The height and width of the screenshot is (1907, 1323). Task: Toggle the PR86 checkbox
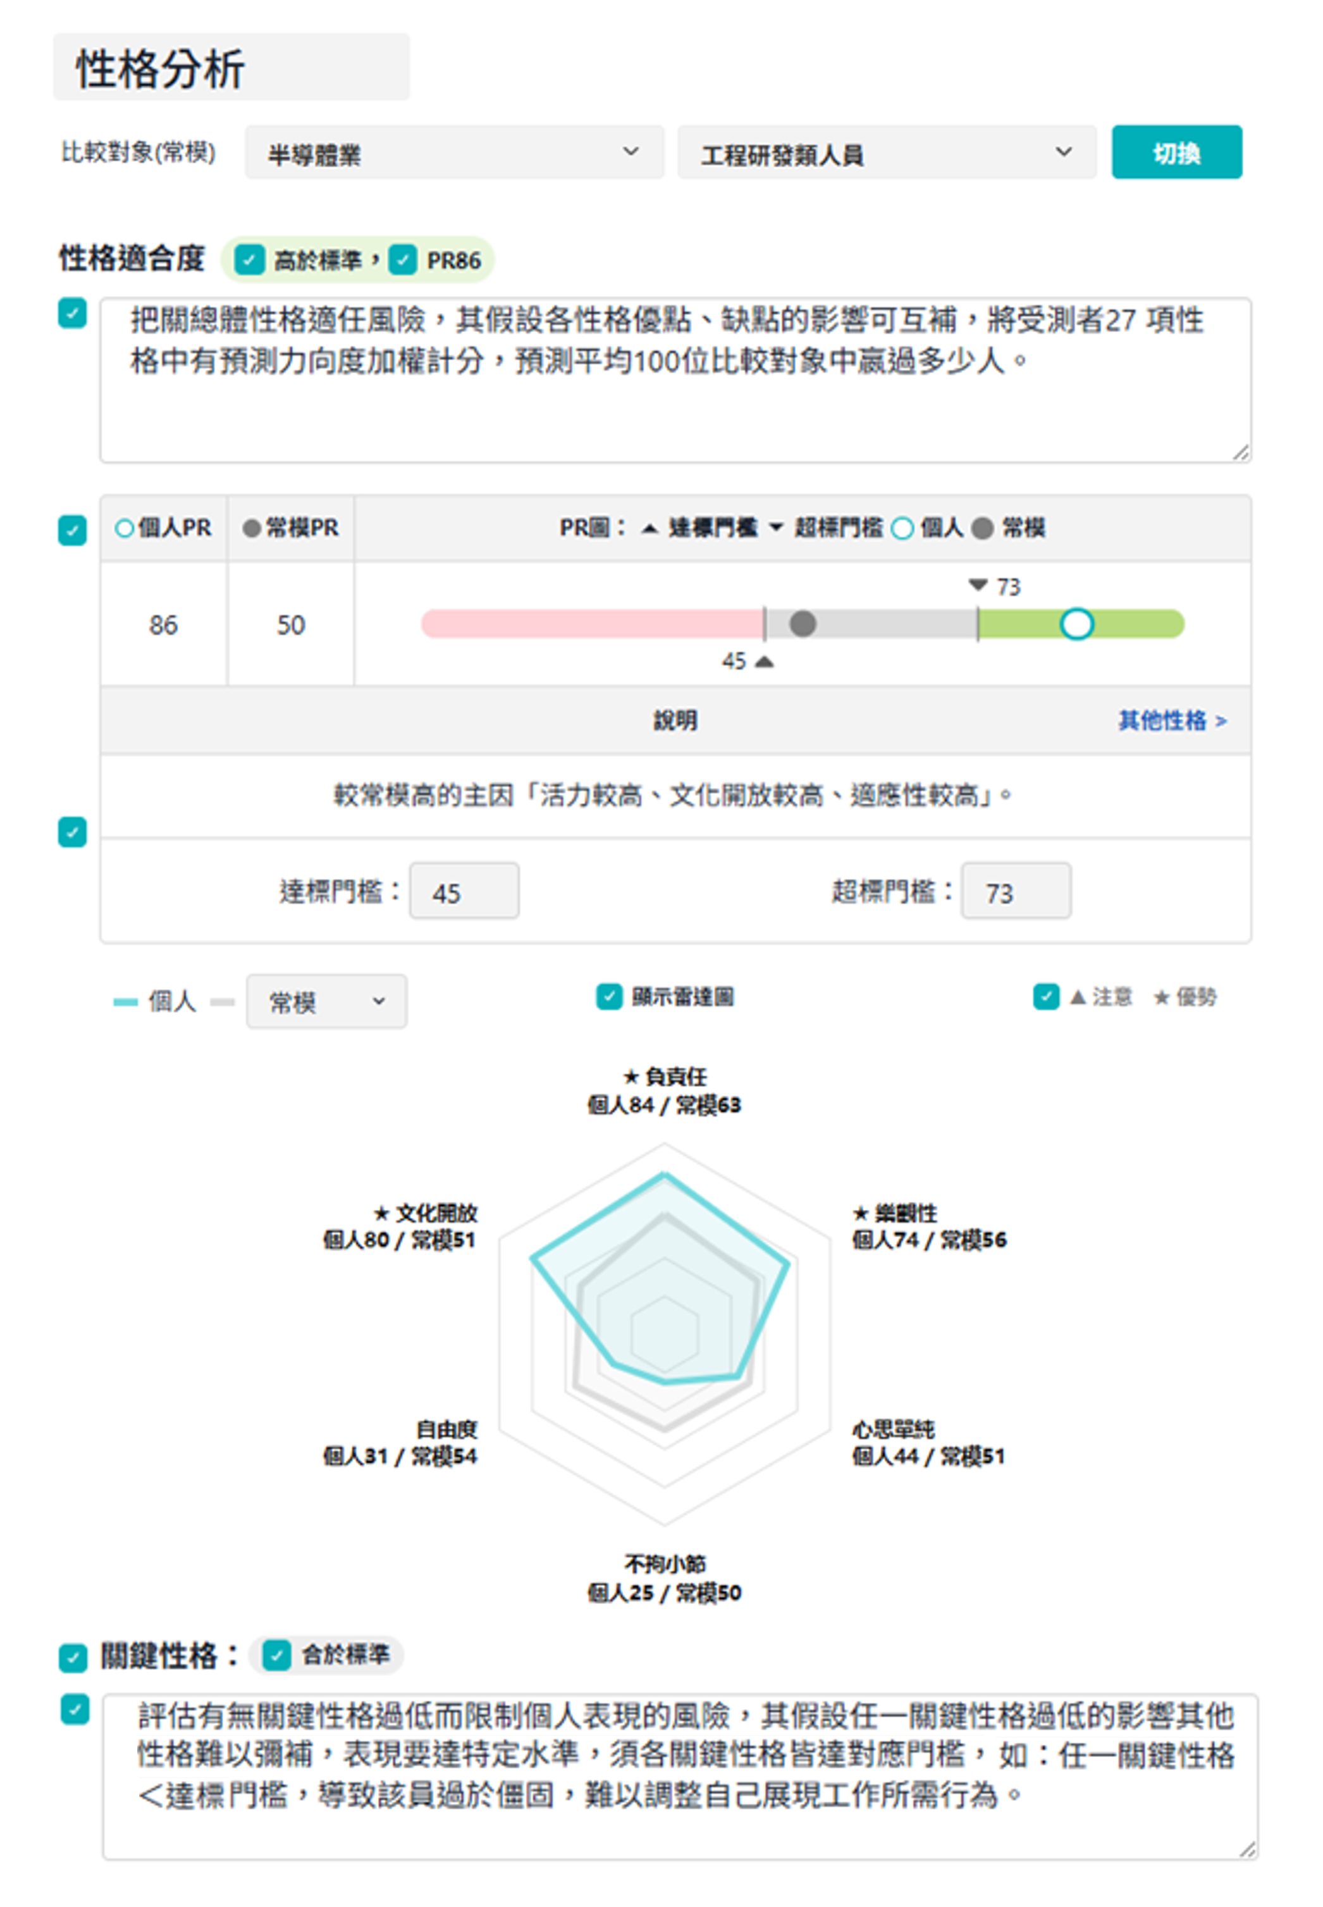(x=403, y=259)
